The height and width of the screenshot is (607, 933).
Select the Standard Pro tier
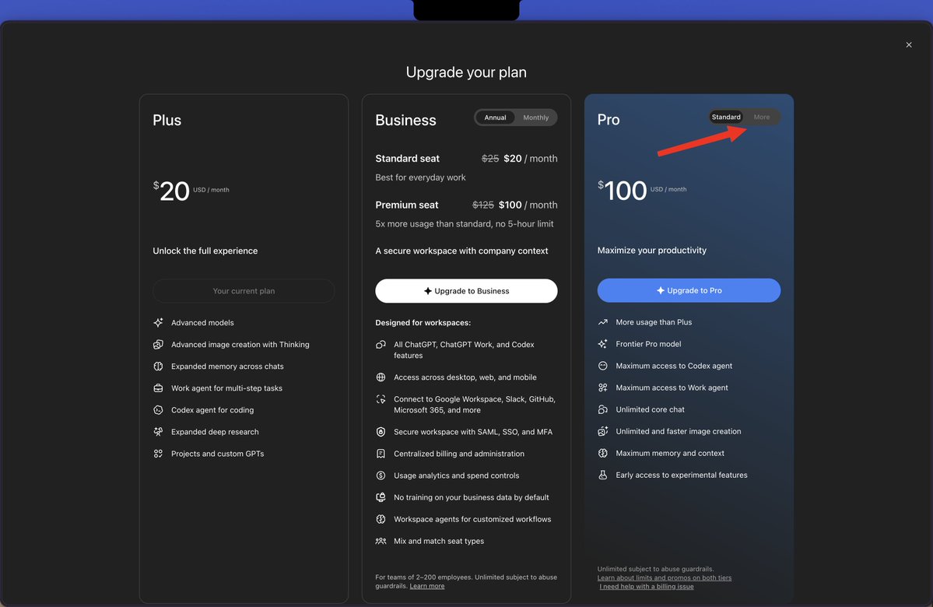726,117
